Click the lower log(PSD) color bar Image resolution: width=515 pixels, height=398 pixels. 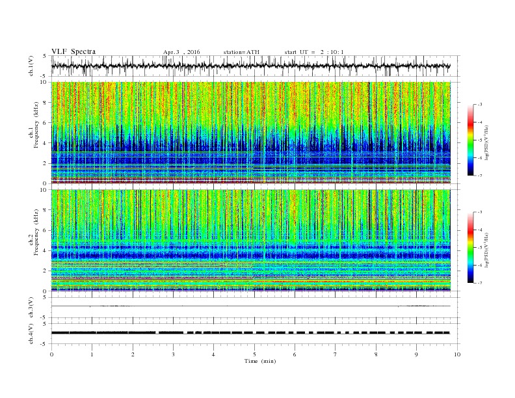coord(471,247)
